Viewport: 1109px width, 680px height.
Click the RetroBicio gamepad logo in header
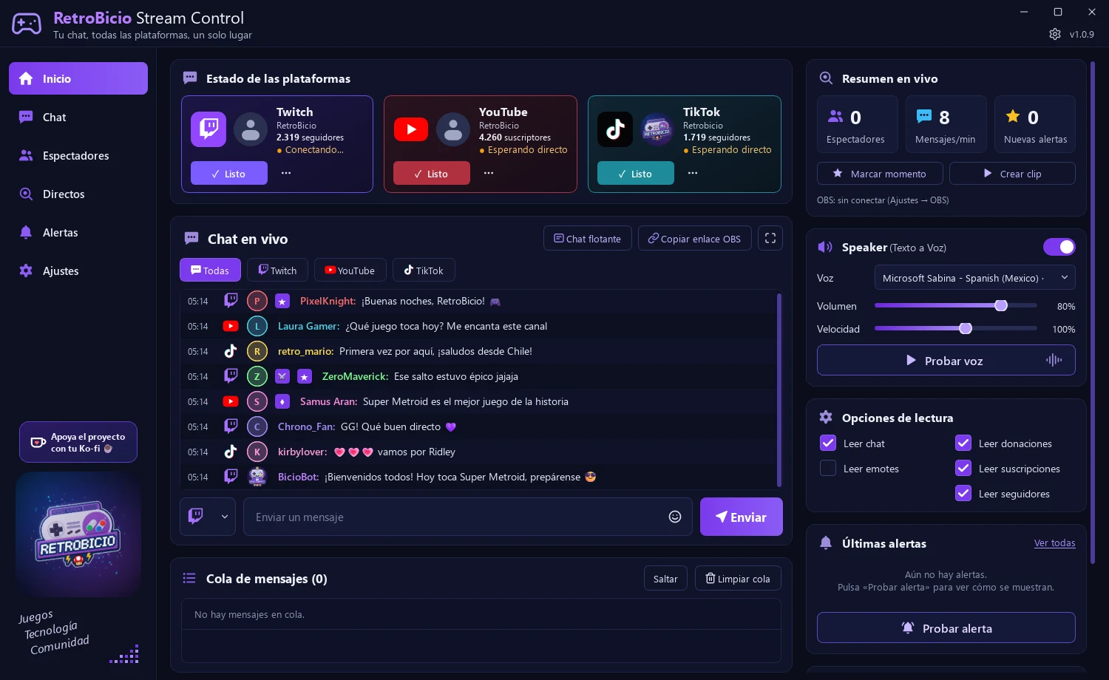[27, 24]
